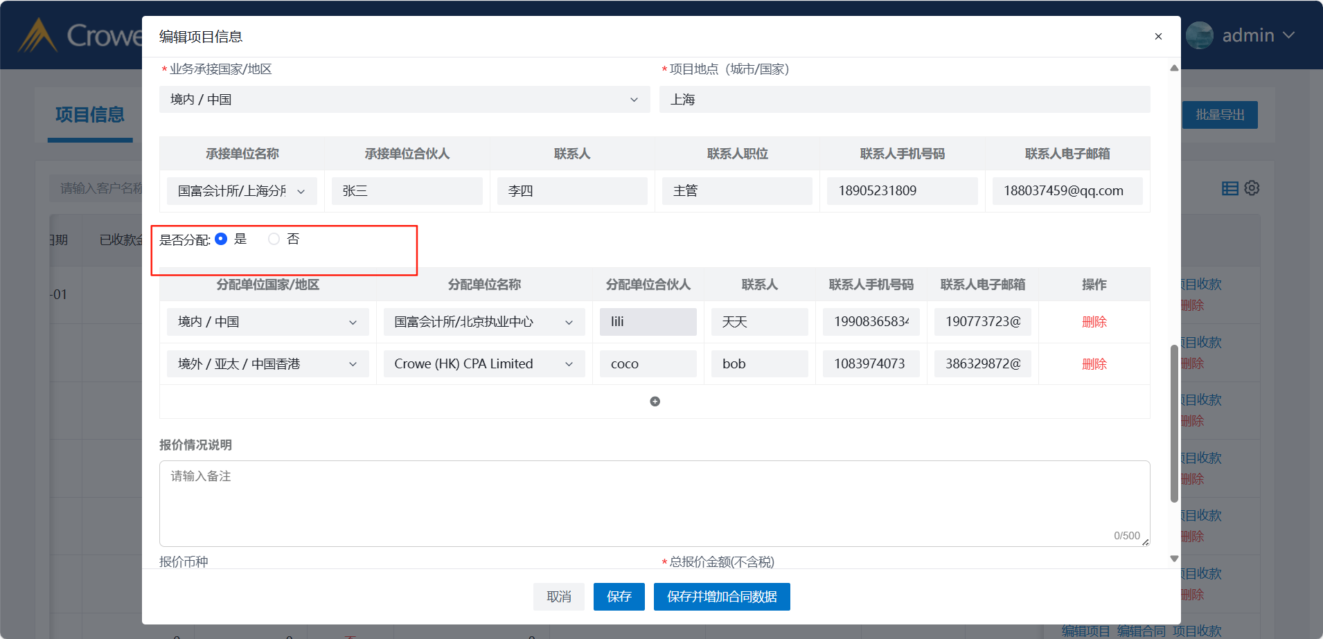The height and width of the screenshot is (639, 1323).
Task: Click the 编辑项目信息 dialog title
Action: click(201, 37)
